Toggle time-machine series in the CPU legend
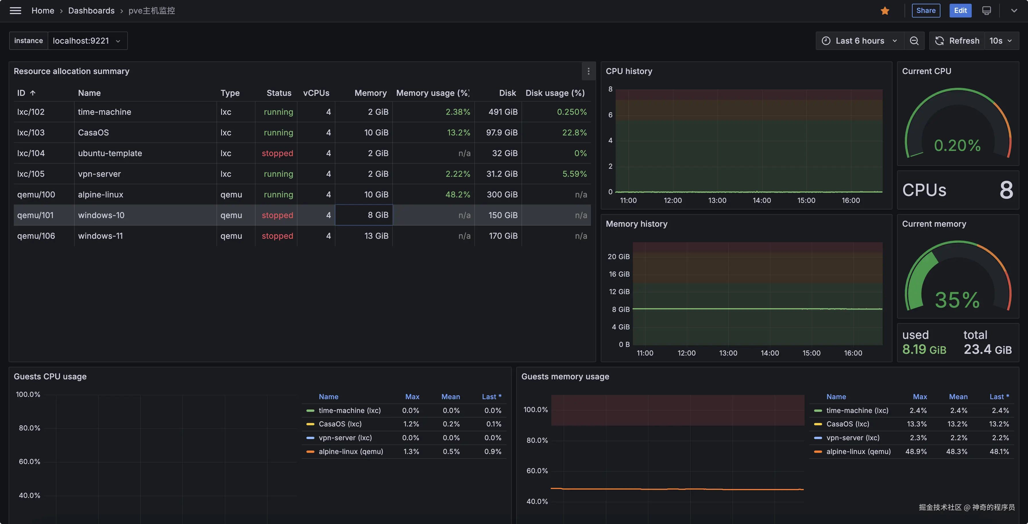Viewport: 1028px width, 524px height. point(349,410)
